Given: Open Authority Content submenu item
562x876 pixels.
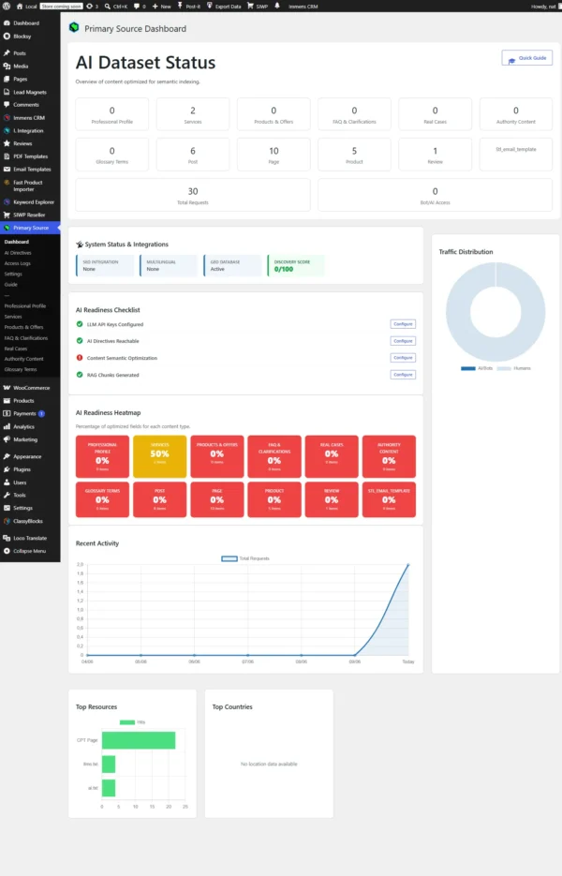Looking at the screenshot, I should click(24, 359).
